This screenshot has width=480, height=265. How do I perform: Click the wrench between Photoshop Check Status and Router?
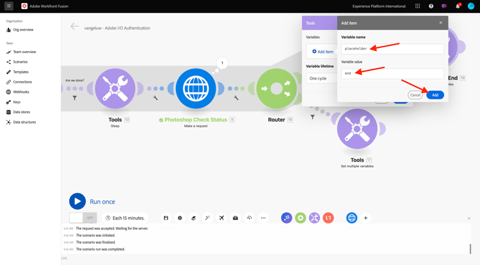pos(236,98)
